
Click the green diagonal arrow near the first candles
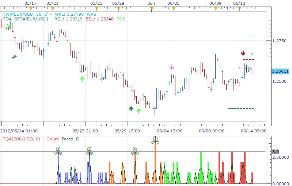(9, 26)
